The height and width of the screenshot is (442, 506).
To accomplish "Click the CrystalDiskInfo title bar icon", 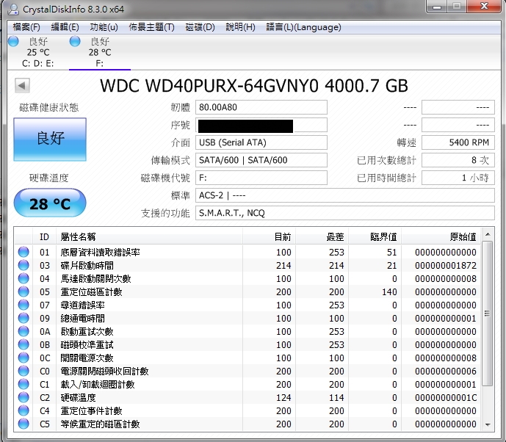I will coord(13,9).
